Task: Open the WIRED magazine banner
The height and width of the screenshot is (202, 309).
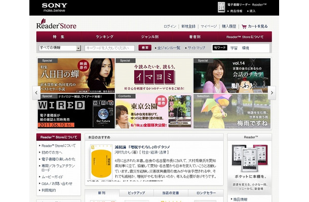Action: pyautogui.click(x=76, y=111)
